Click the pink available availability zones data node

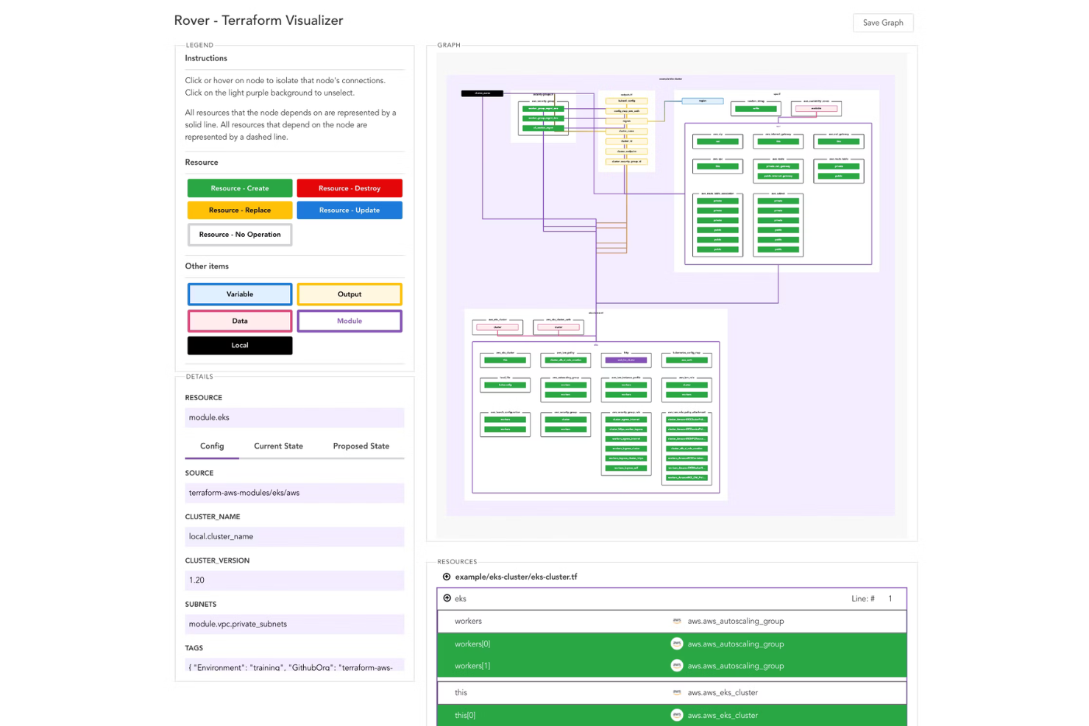tap(817, 108)
